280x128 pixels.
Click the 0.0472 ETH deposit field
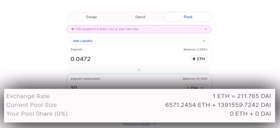click(x=118, y=59)
